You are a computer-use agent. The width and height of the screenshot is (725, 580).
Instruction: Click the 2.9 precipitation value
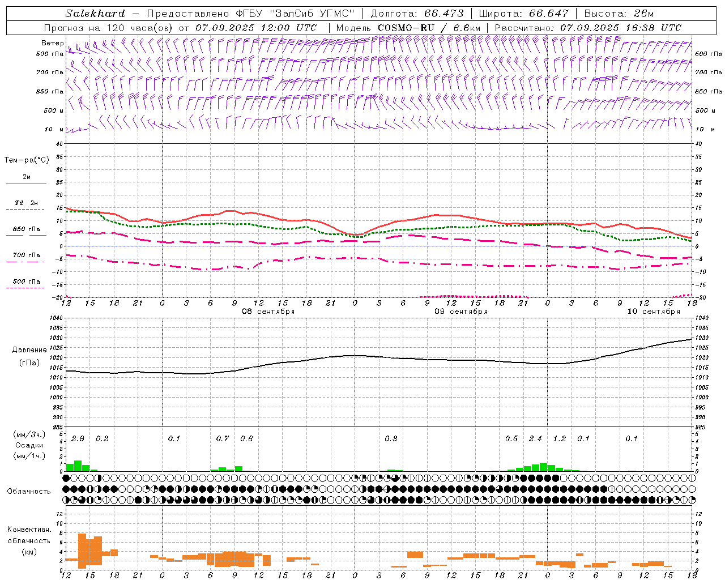click(x=78, y=438)
